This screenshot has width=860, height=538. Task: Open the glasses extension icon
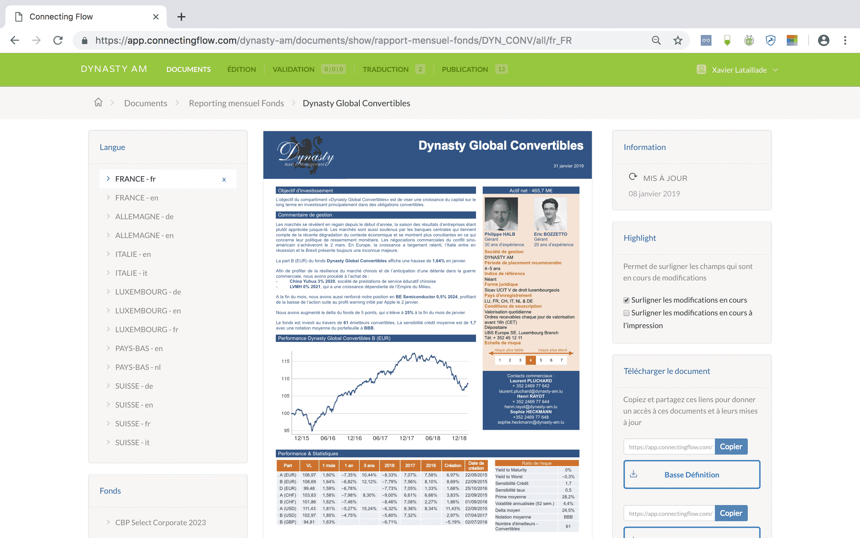point(706,40)
